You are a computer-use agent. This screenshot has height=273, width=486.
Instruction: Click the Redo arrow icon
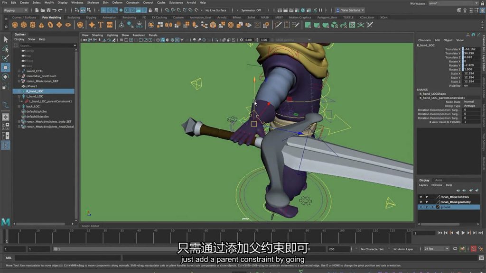60,10
